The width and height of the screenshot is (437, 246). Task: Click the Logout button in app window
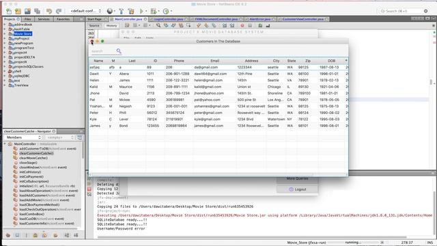pos(298,189)
